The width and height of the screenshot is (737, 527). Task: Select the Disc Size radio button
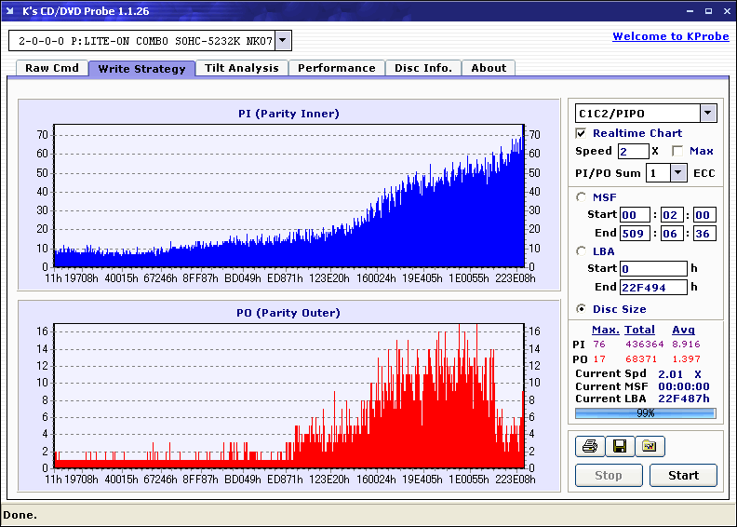coord(582,309)
